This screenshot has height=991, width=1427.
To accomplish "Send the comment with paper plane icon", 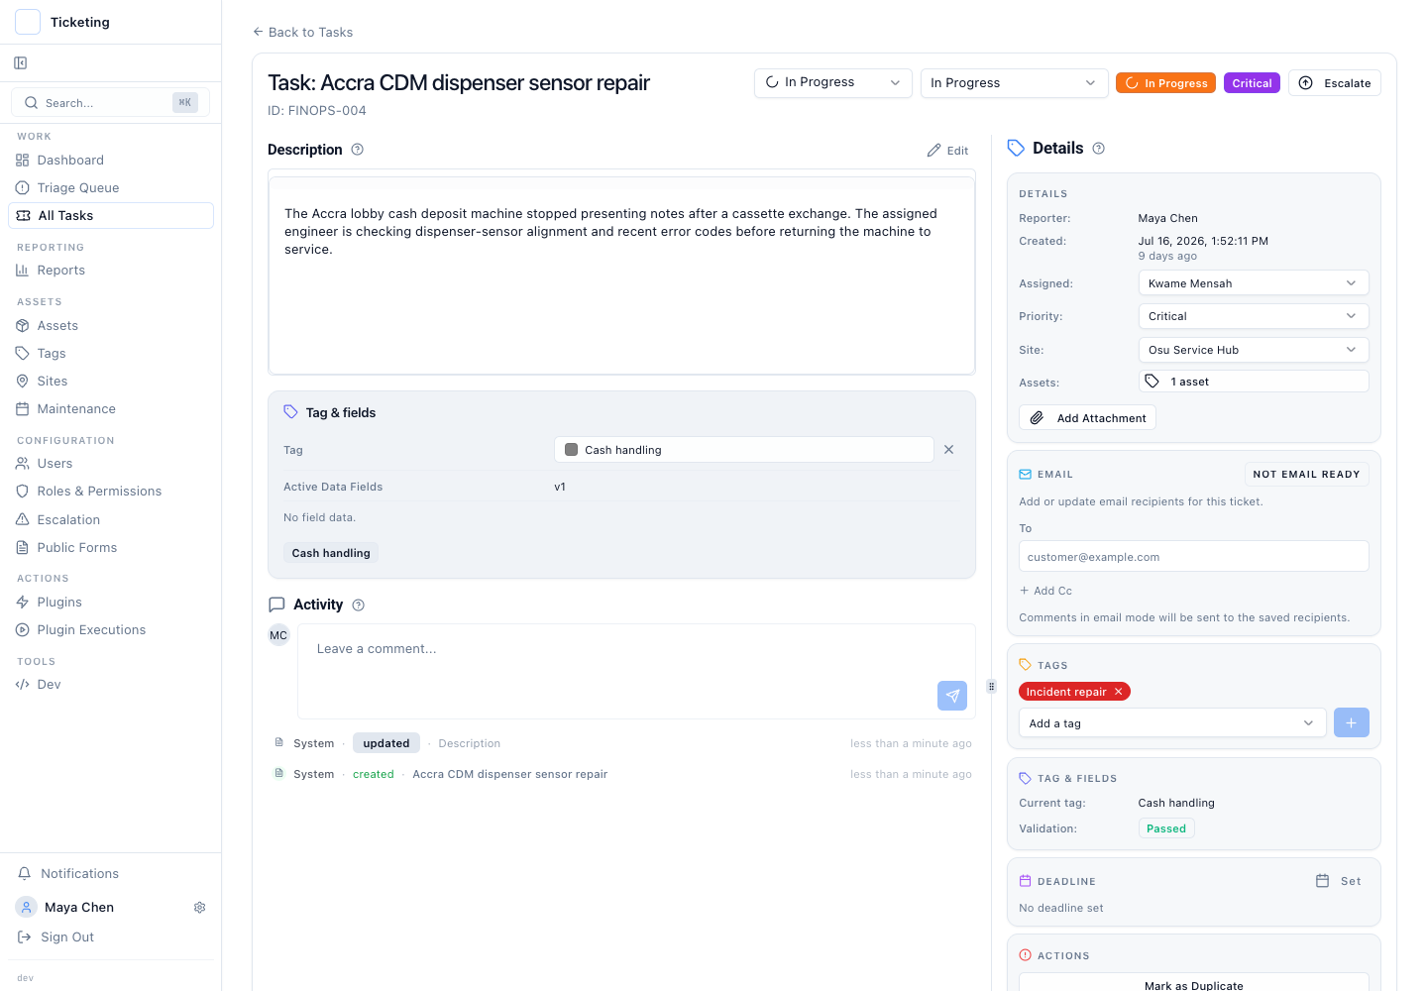I will [x=952, y=696].
